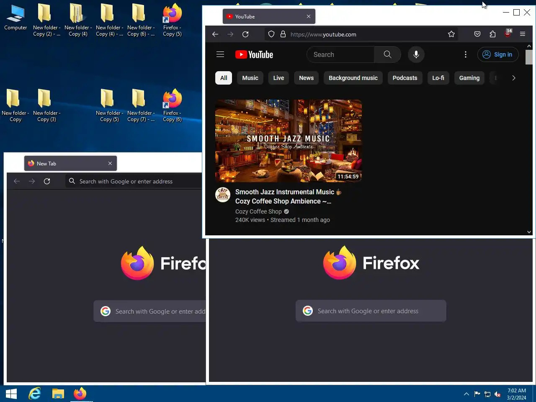The height and width of the screenshot is (402, 536).
Task: Reload page in left Firefox window
Action: 47,181
